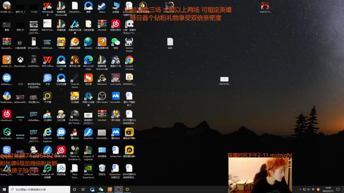The image size is (344, 193).
Task: Open the WeChat (微信) desktop shortcut
Action: (116, 43)
